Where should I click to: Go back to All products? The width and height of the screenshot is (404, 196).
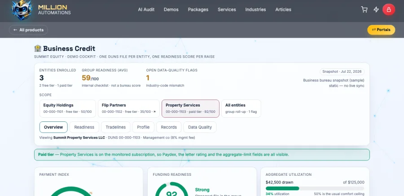click(28, 30)
